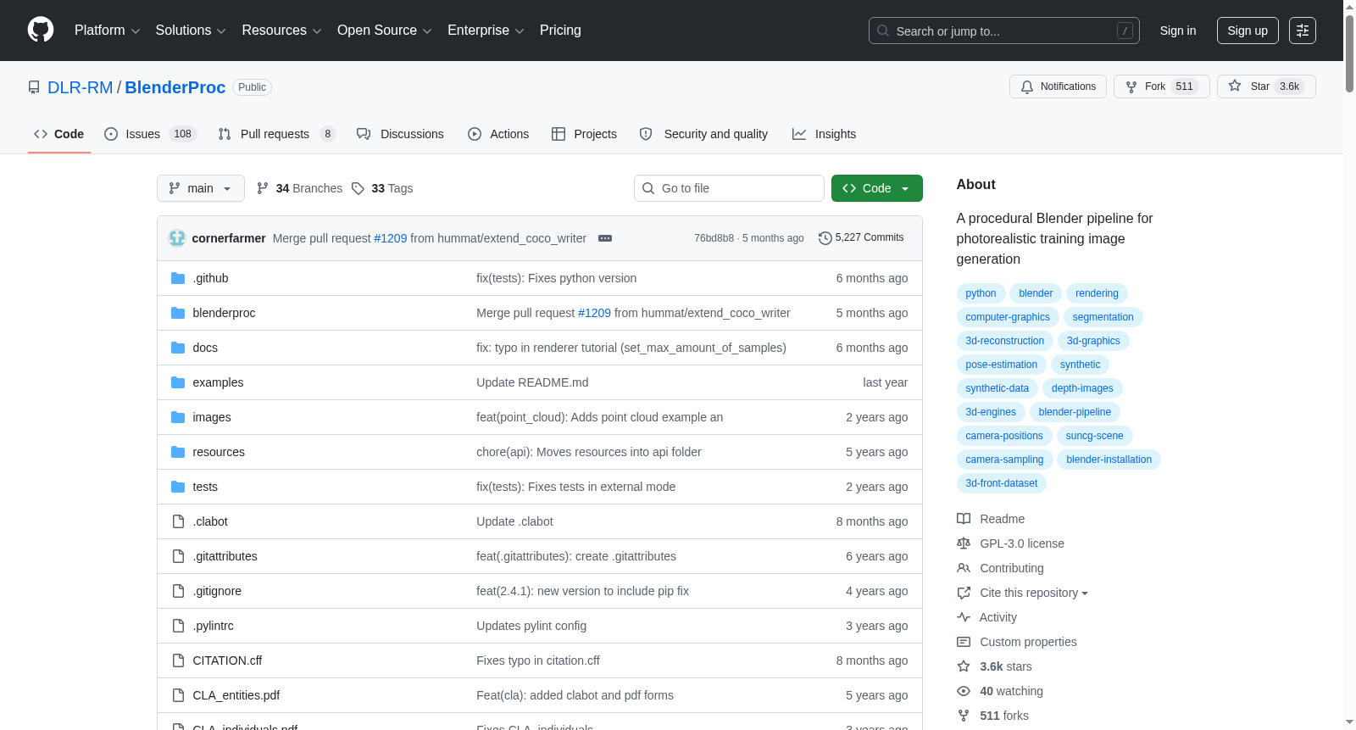Click the commit history clock icon
The image size is (1356, 730).
(x=825, y=238)
